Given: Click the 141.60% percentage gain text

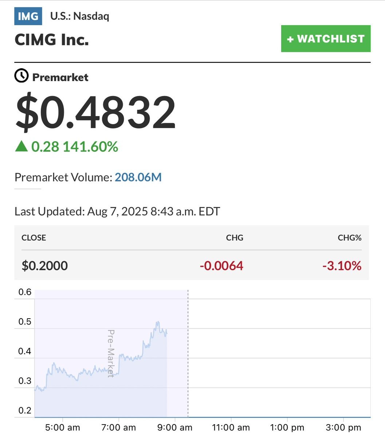Looking at the screenshot, I should pos(90,147).
